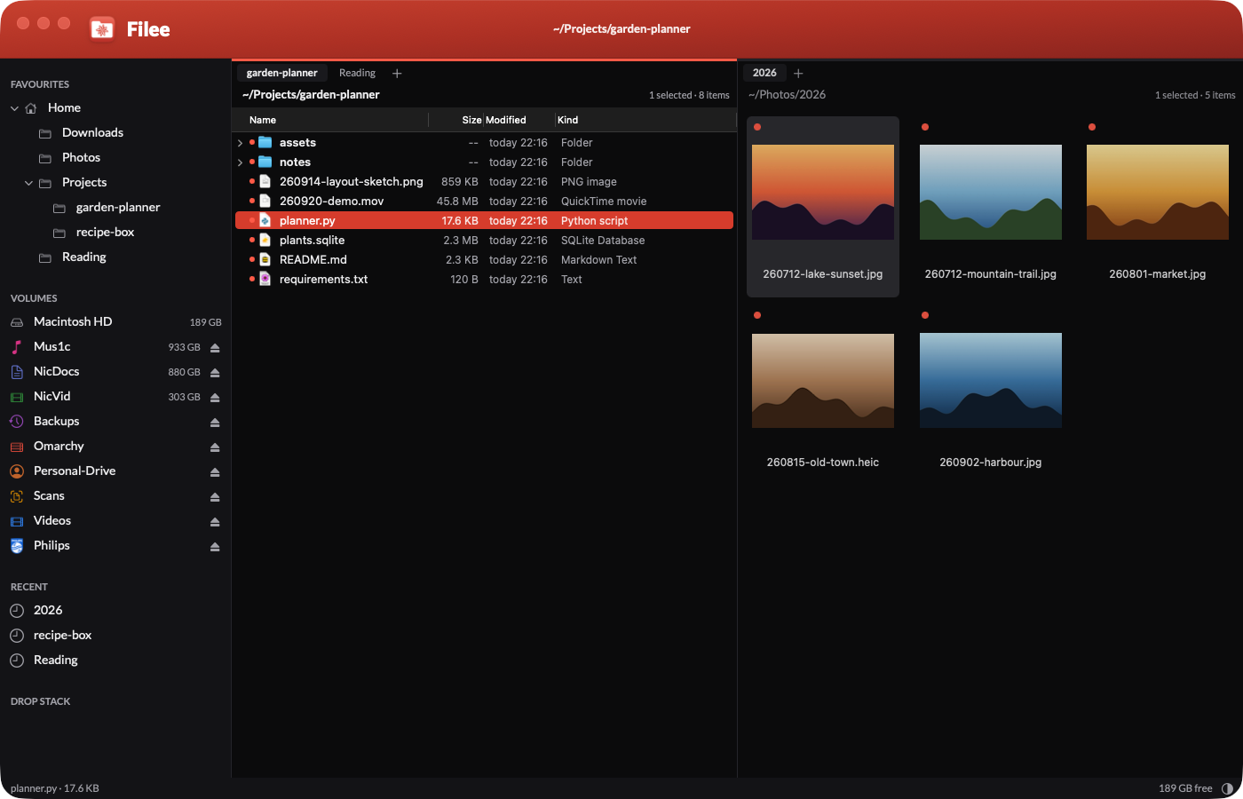Click the README.md file icon

265,260
